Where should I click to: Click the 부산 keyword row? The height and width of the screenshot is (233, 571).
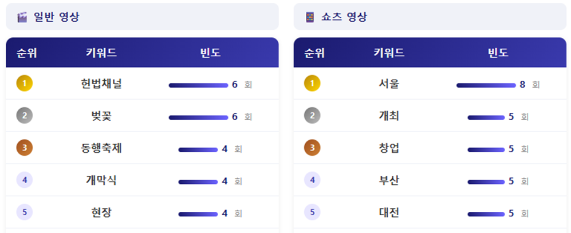point(389,181)
